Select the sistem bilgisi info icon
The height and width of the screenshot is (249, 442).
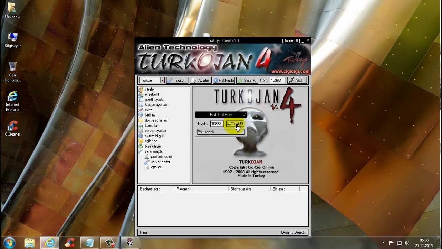(141, 136)
